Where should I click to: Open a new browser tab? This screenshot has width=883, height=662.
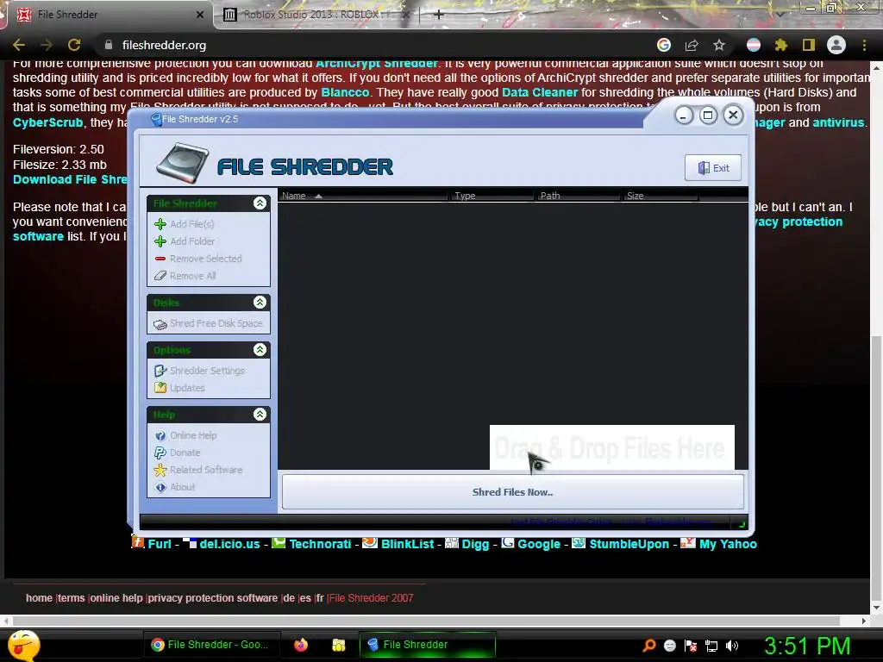(x=439, y=14)
